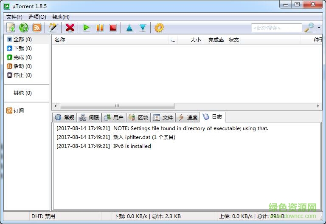Switch to 速度 tab
Viewport: 326px width, 224px height.
[188, 118]
